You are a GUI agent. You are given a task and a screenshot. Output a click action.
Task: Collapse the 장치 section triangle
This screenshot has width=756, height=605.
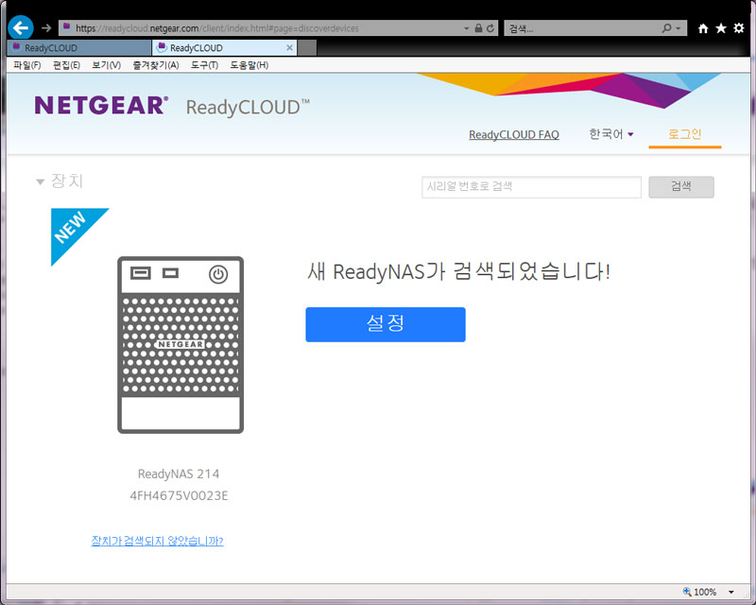pos(40,181)
